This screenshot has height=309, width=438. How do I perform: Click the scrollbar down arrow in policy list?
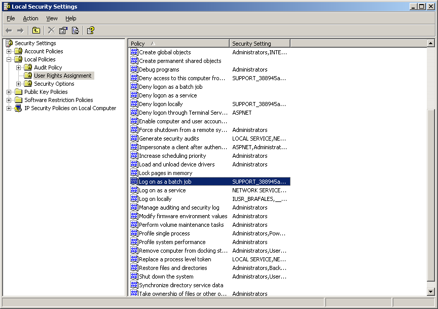[x=431, y=292]
